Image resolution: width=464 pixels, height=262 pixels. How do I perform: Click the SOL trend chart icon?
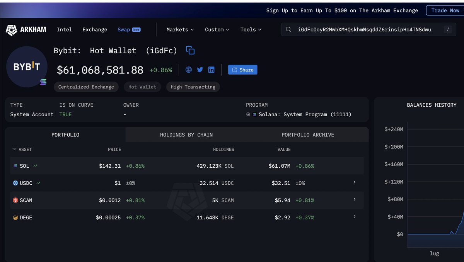(x=36, y=166)
